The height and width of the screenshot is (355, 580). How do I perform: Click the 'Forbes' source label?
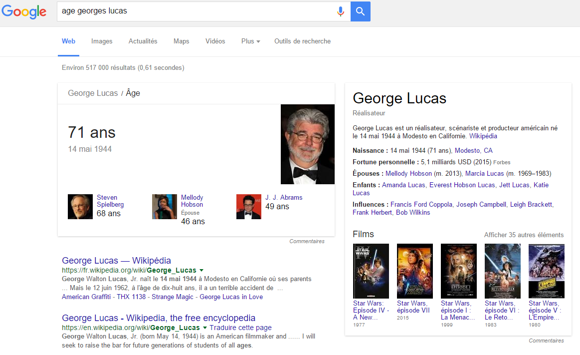502,162
